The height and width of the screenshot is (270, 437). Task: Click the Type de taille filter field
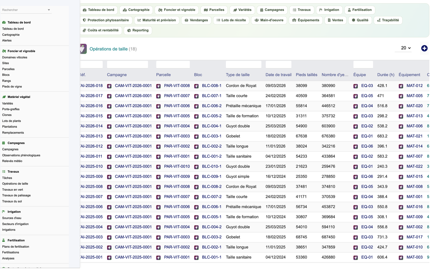243,64
